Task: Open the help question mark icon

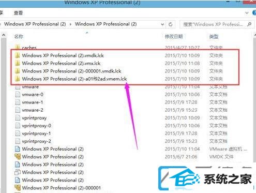Action: coord(254,13)
